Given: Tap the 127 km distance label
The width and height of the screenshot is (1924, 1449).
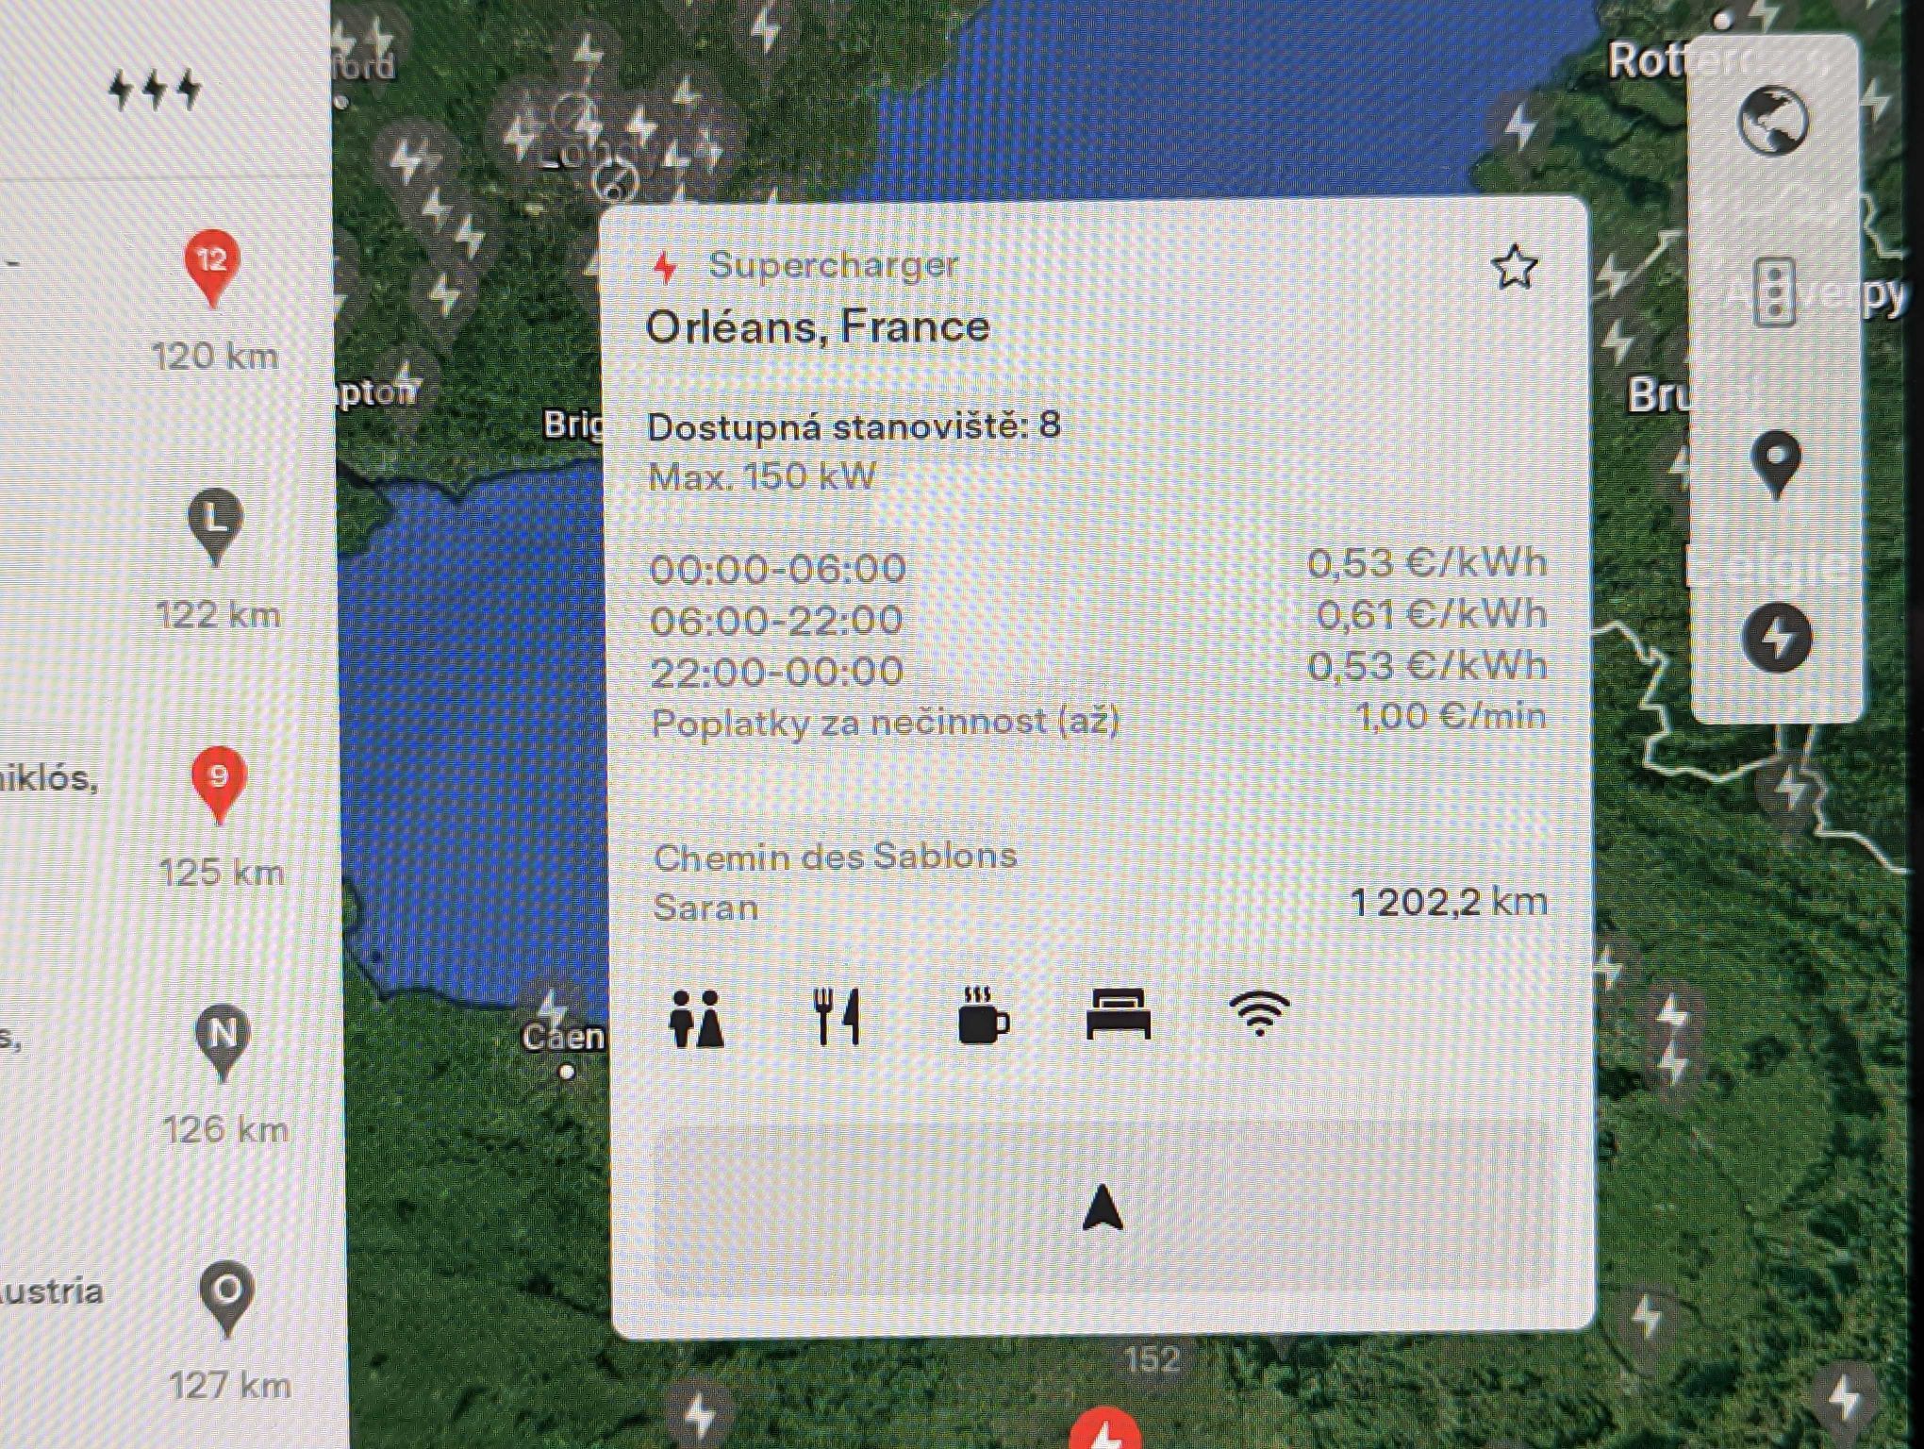Looking at the screenshot, I should [230, 1385].
